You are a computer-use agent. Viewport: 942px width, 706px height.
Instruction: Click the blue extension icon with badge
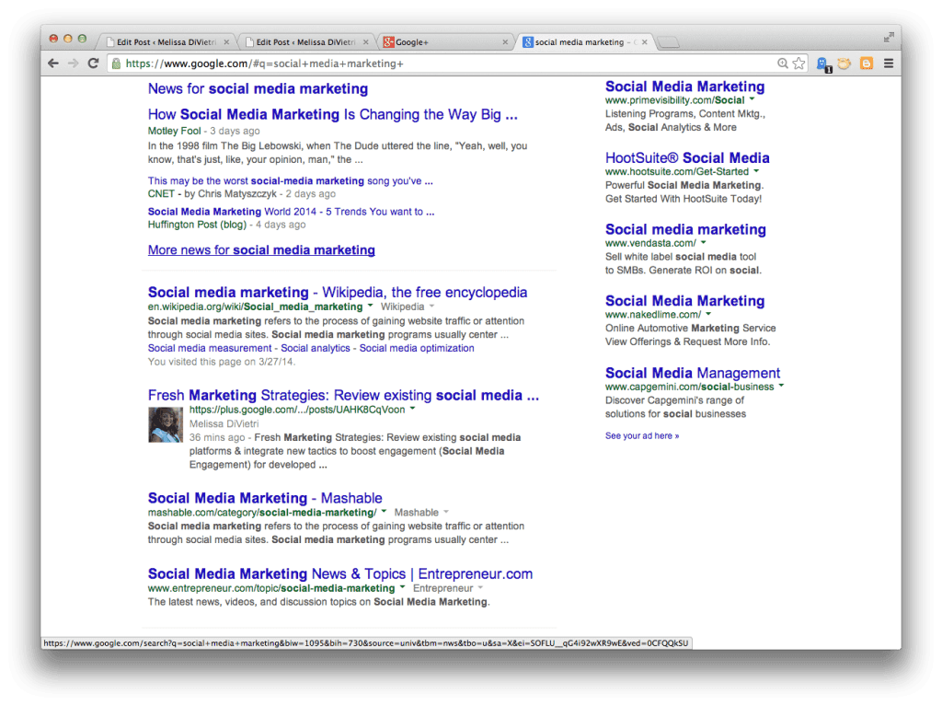pos(824,64)
